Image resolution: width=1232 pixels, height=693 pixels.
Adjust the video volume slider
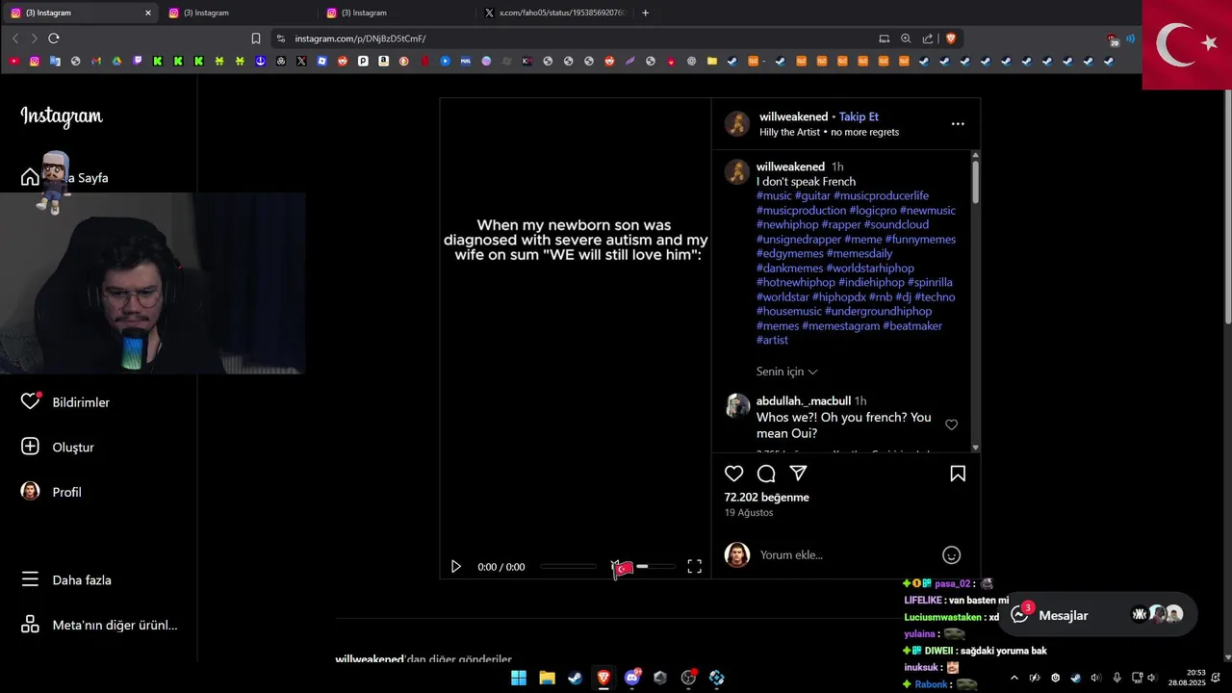[x=654, y=567]
